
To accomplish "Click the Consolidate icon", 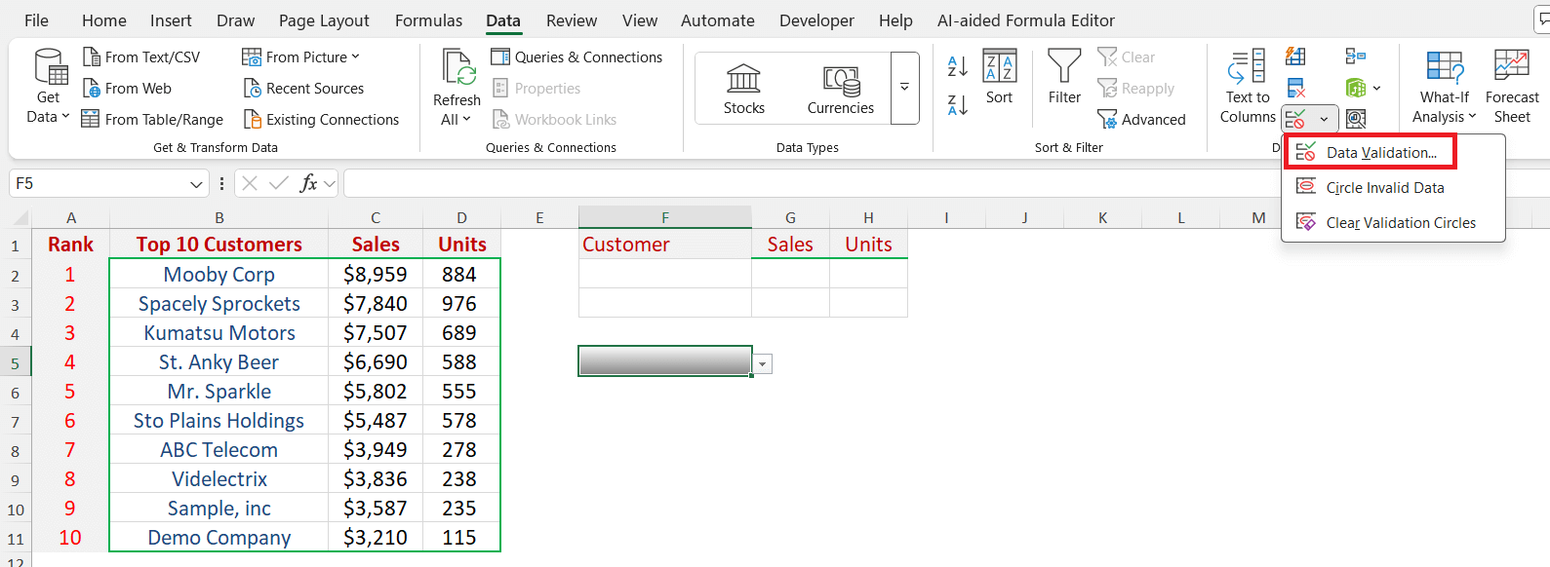I will point(1356,57).
